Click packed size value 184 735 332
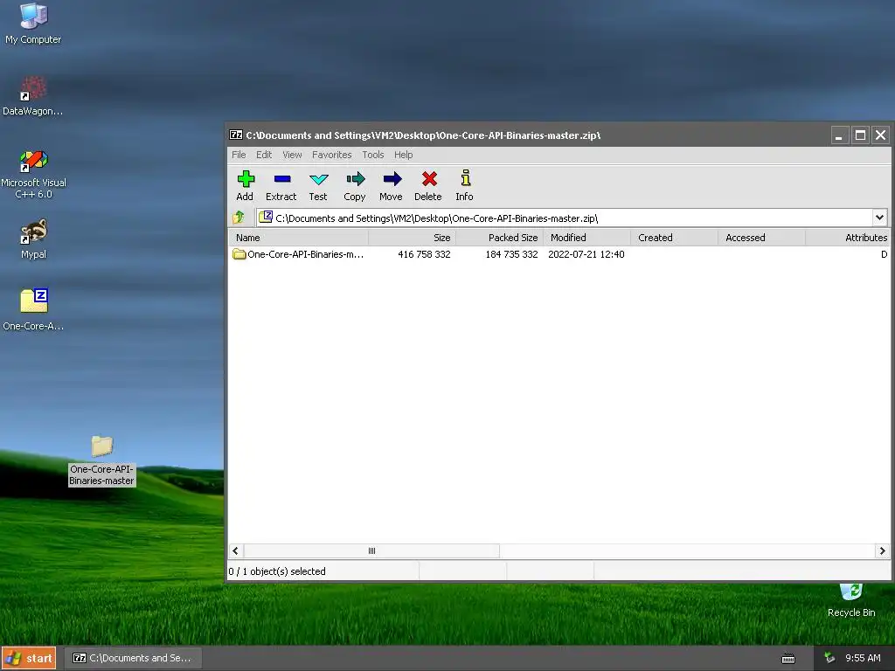This screenshot has height=671, width=895. pyautogui.click(x=511, y=254)
